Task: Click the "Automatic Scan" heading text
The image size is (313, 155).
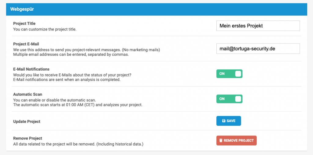Action: point(28,94)
